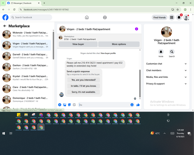194x155 pixels.
Task: Expand Media, files and links section
Action: pos(166,77)
